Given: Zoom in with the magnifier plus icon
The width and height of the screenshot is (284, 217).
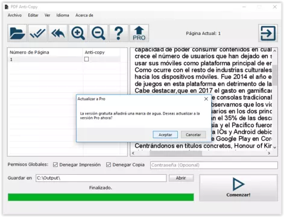Looking at the screenshot, I should (x=78, y=33).
